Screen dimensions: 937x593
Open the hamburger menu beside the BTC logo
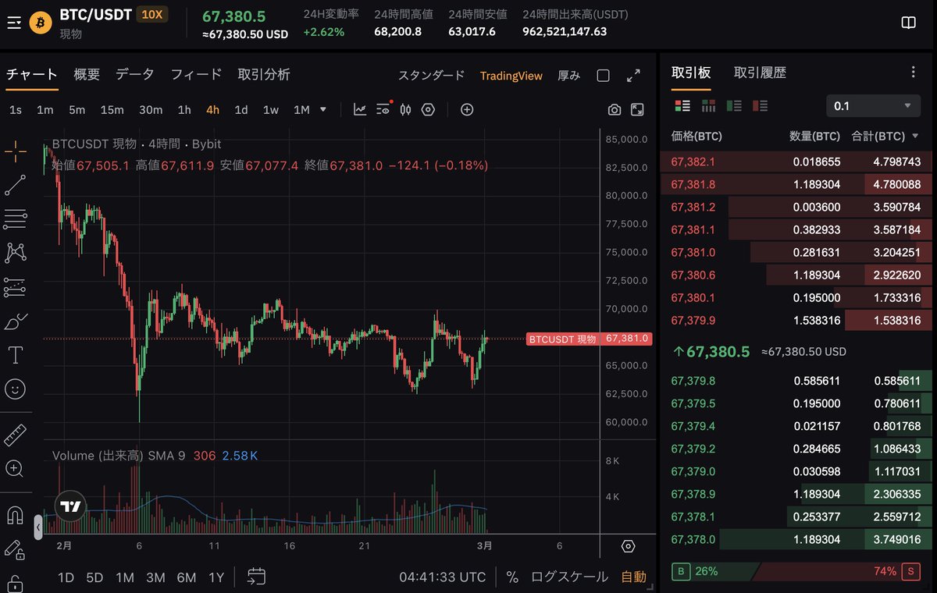tap(14, 23)
